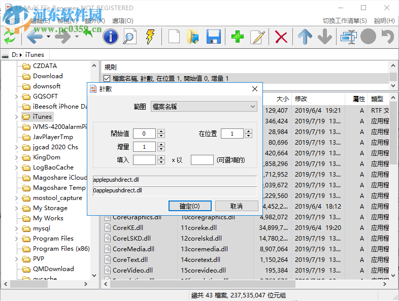
Task: Click the rename text-cursor toolbar icon
Action: point(349,37)
